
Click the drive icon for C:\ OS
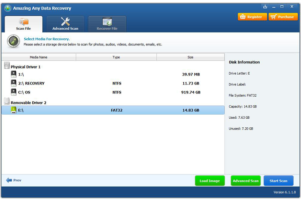pyautogui.click(x=13, y=92)
